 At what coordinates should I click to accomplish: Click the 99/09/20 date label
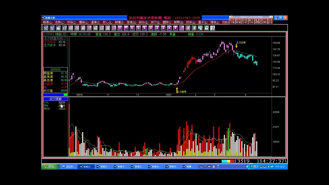click(56, 69)
